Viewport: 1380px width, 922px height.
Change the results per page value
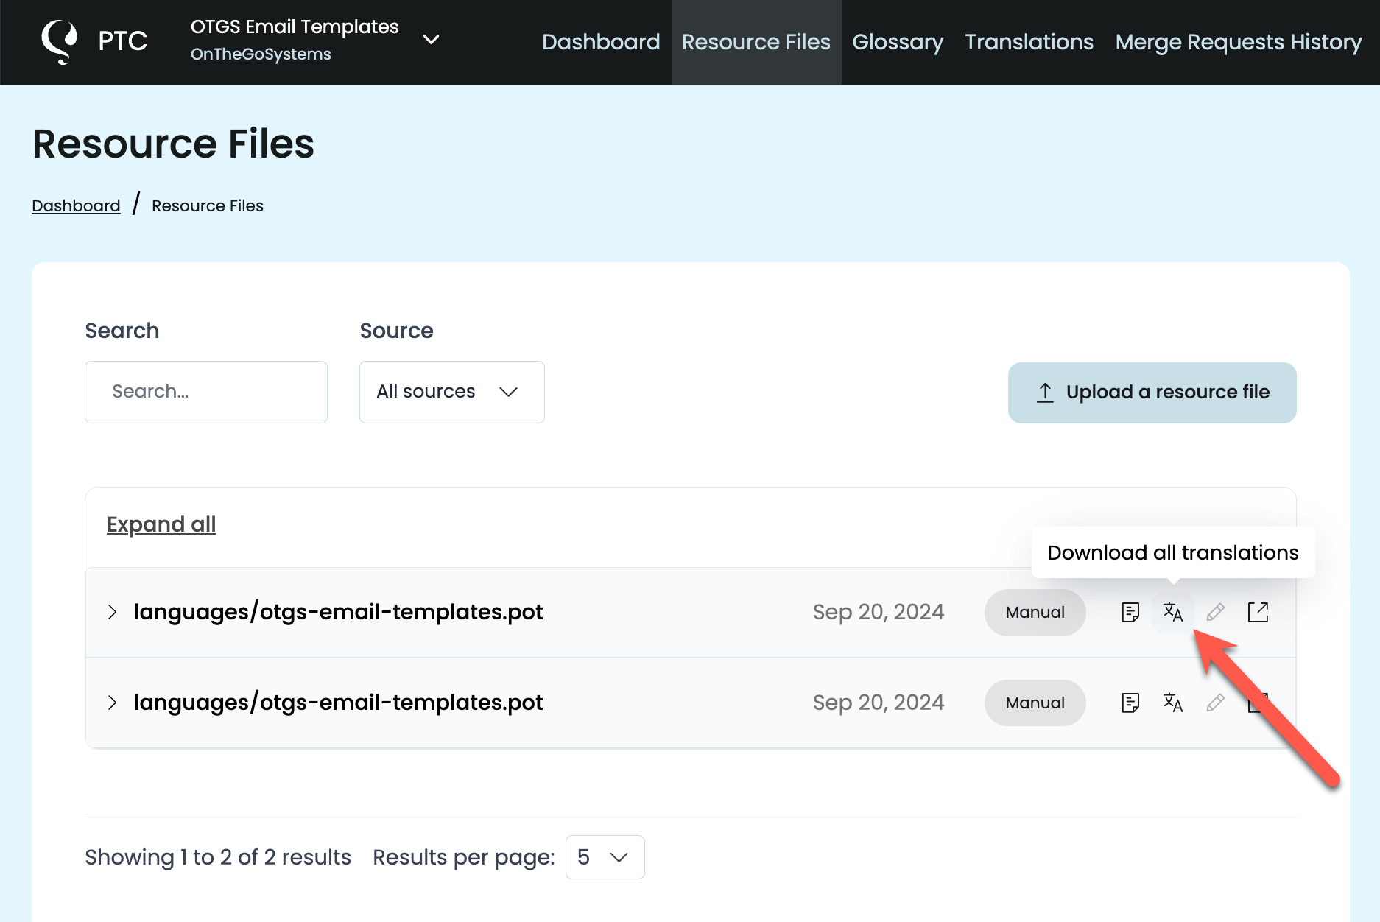coord(604,857)
